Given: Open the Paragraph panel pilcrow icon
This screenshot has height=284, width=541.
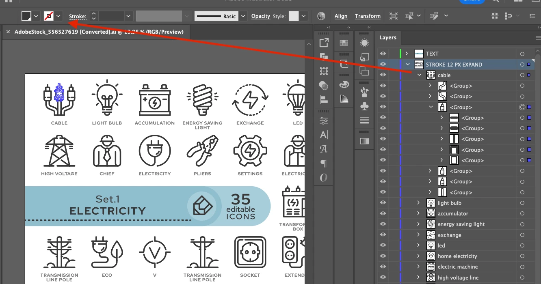Looking at the screenshot, I should pyautogui.click(x=324, y=164).
